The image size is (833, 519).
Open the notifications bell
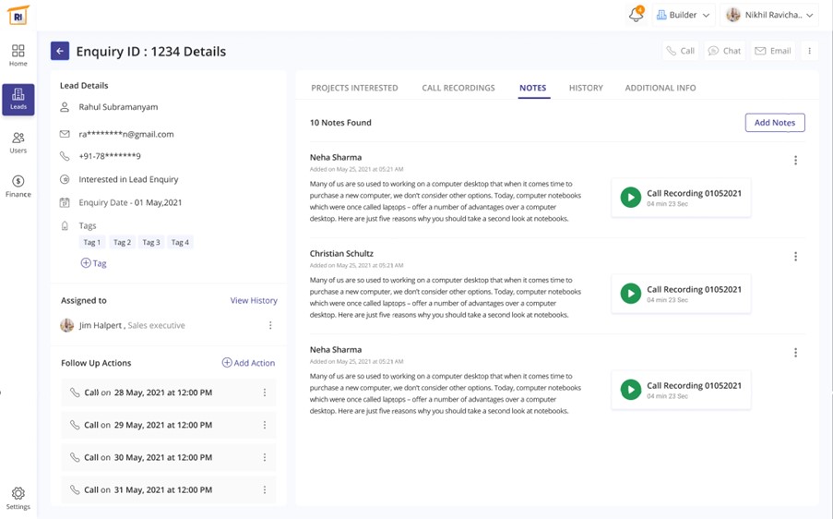point(636,15)
